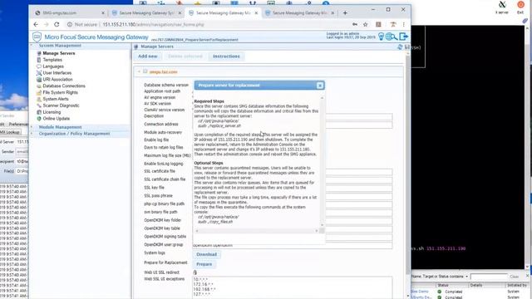Open Templates in sidebar
The height and width of the screenshot is (299, 532).
point(52,60)
